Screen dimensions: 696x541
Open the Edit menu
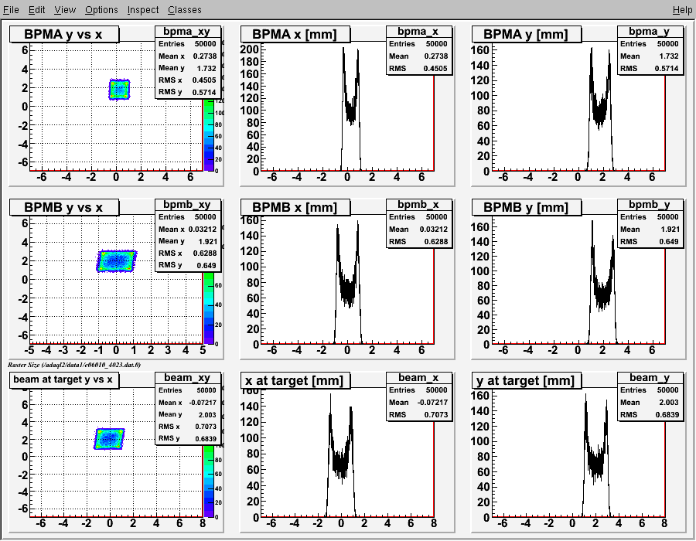pyautogui.click(x=37, y=10)
